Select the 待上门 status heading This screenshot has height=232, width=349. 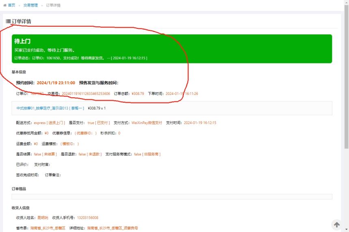[22, 41]
